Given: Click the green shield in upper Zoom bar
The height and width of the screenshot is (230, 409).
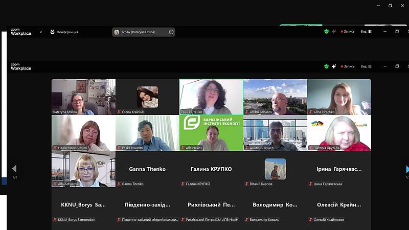Looking at the screenshot, I should (x=326, y=31).
